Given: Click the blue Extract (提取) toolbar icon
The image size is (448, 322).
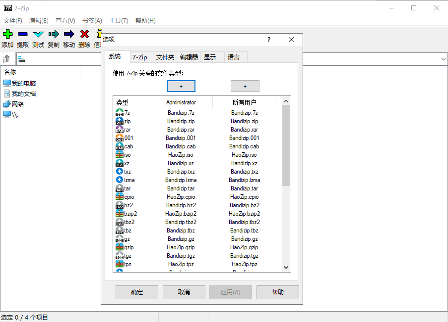Looking at the screenshot, I should pos(23,34).
